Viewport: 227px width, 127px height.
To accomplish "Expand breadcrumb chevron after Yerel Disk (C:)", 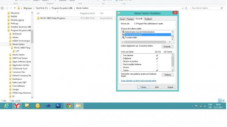I will tap(50, 8).
